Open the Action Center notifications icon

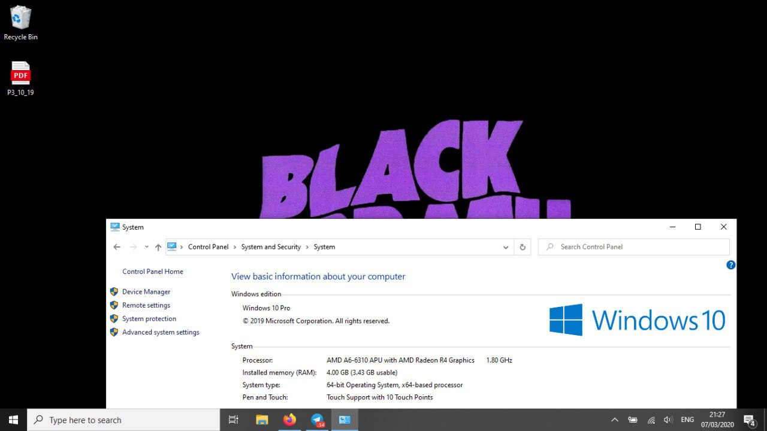pyautogui.click(x=749, y=420)
